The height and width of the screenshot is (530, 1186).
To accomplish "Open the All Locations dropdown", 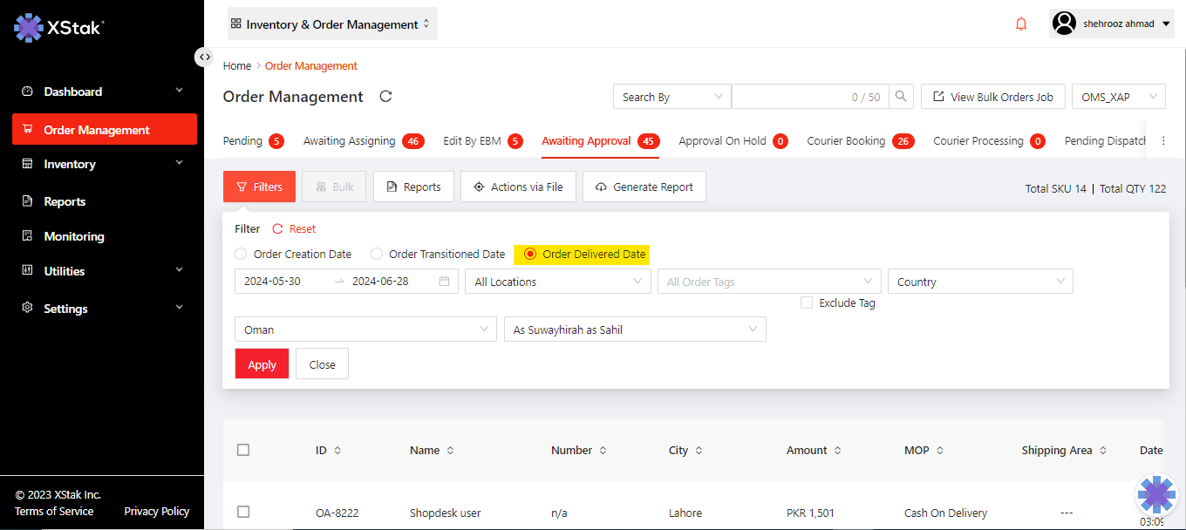I will (558, 282).
